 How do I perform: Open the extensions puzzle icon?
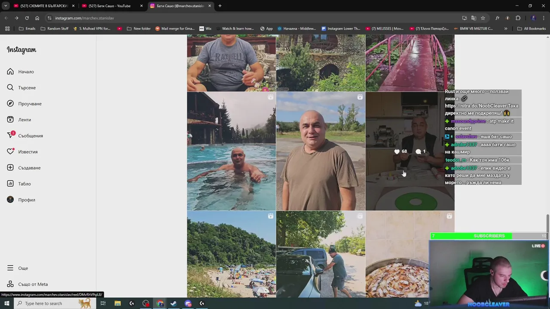(518, 18)
